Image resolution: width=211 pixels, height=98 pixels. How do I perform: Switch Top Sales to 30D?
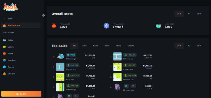click(199, 46)
